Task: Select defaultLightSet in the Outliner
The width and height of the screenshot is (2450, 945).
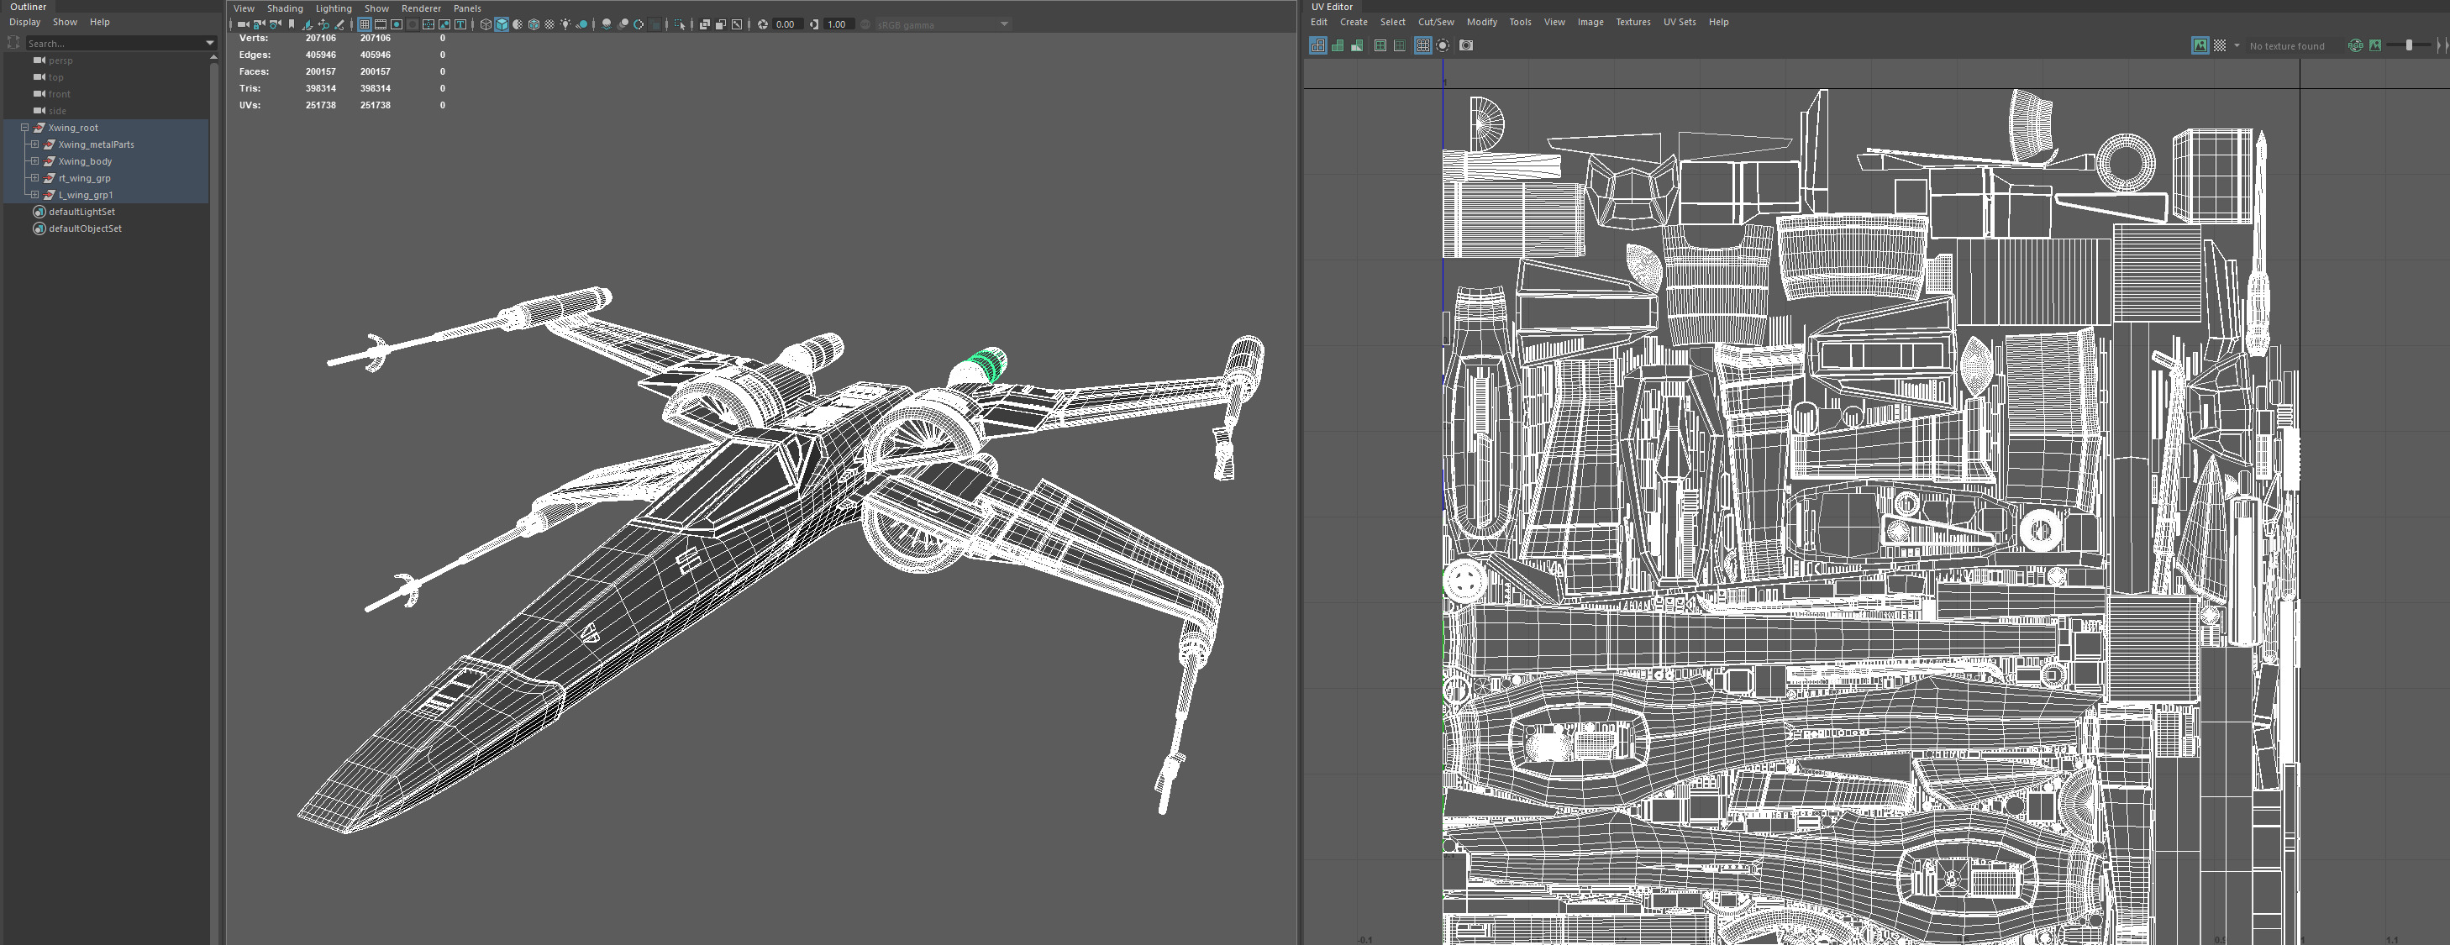Action: click(81, 212)
